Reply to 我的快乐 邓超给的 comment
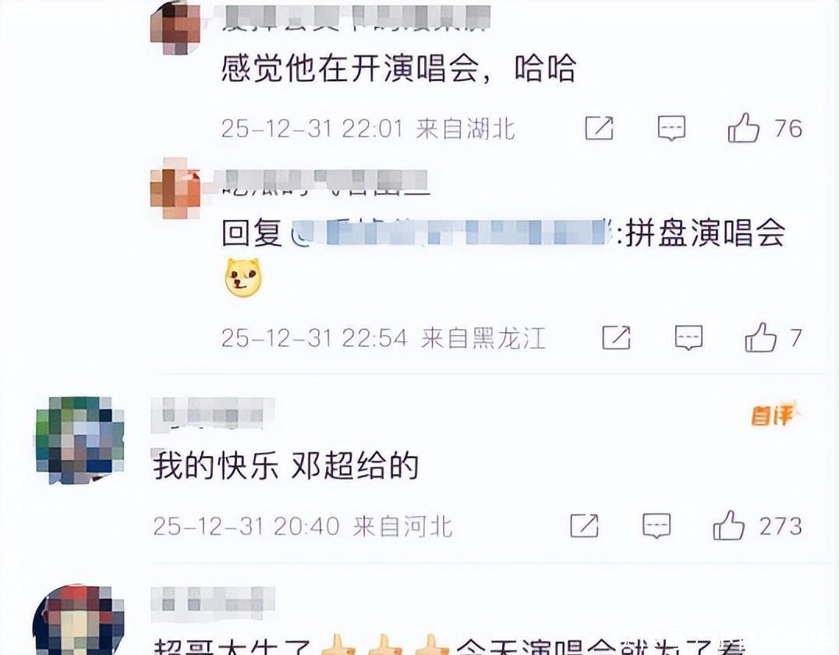 tap(656, 526)
